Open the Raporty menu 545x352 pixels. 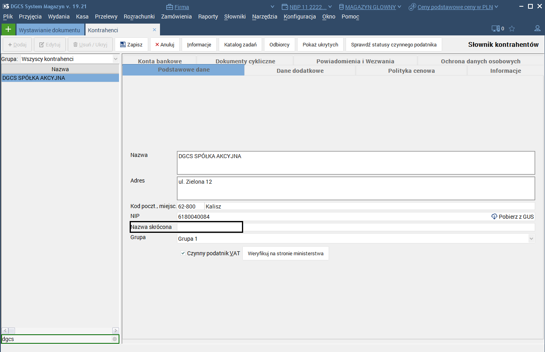(x=208, y=17)
